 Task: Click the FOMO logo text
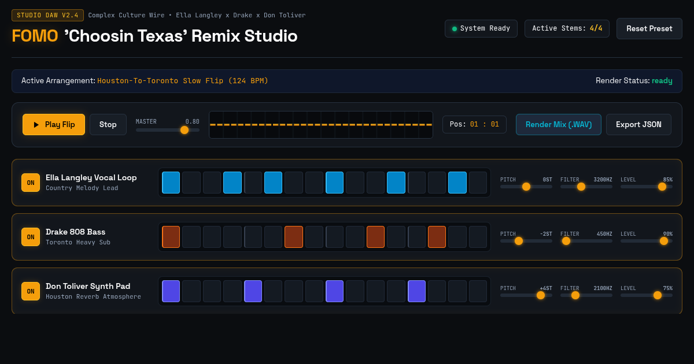(35, 36)
